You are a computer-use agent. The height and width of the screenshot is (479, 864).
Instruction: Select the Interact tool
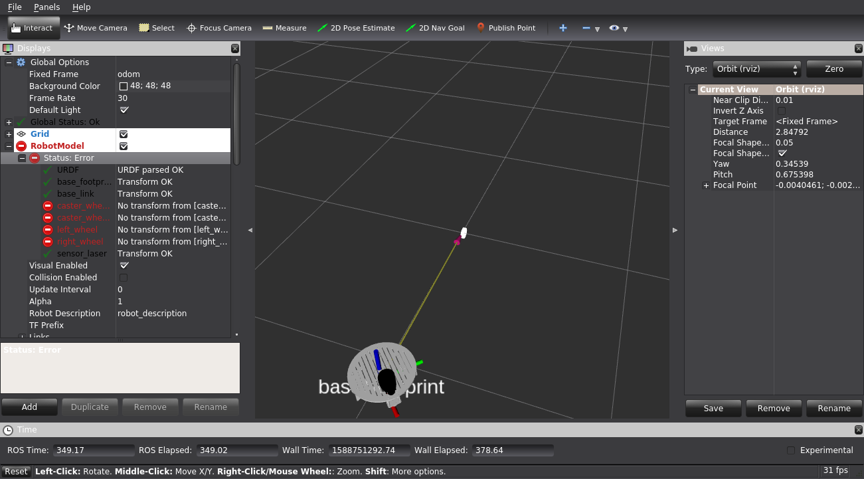coord(33,28)
